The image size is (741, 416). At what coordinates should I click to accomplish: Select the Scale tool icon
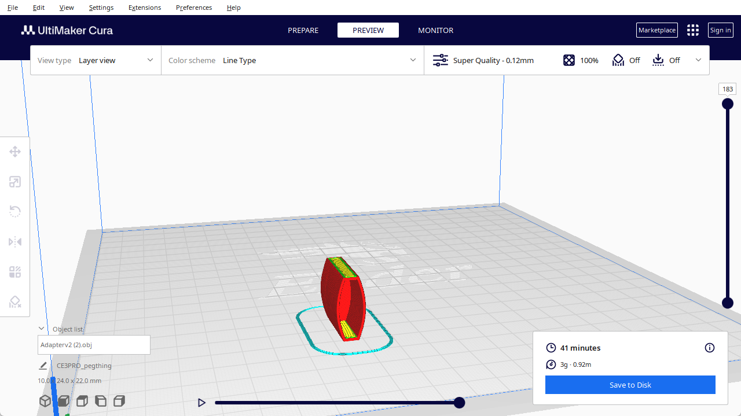pos(15,182)
